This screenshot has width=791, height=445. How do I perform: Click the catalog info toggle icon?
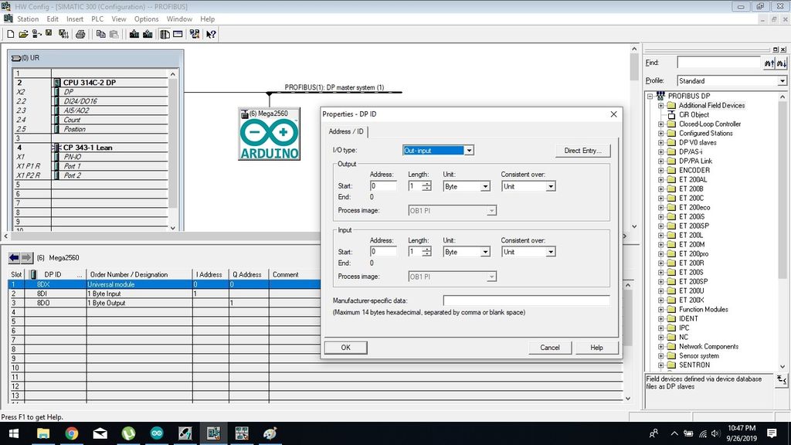click(781, 380)
